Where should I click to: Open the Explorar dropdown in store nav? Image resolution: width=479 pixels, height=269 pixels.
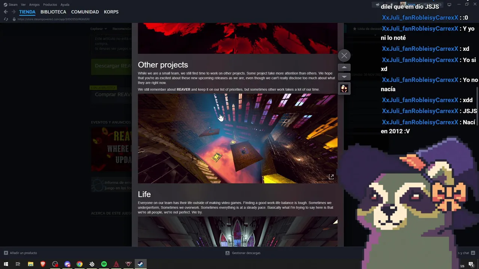(x=98, y=29)
